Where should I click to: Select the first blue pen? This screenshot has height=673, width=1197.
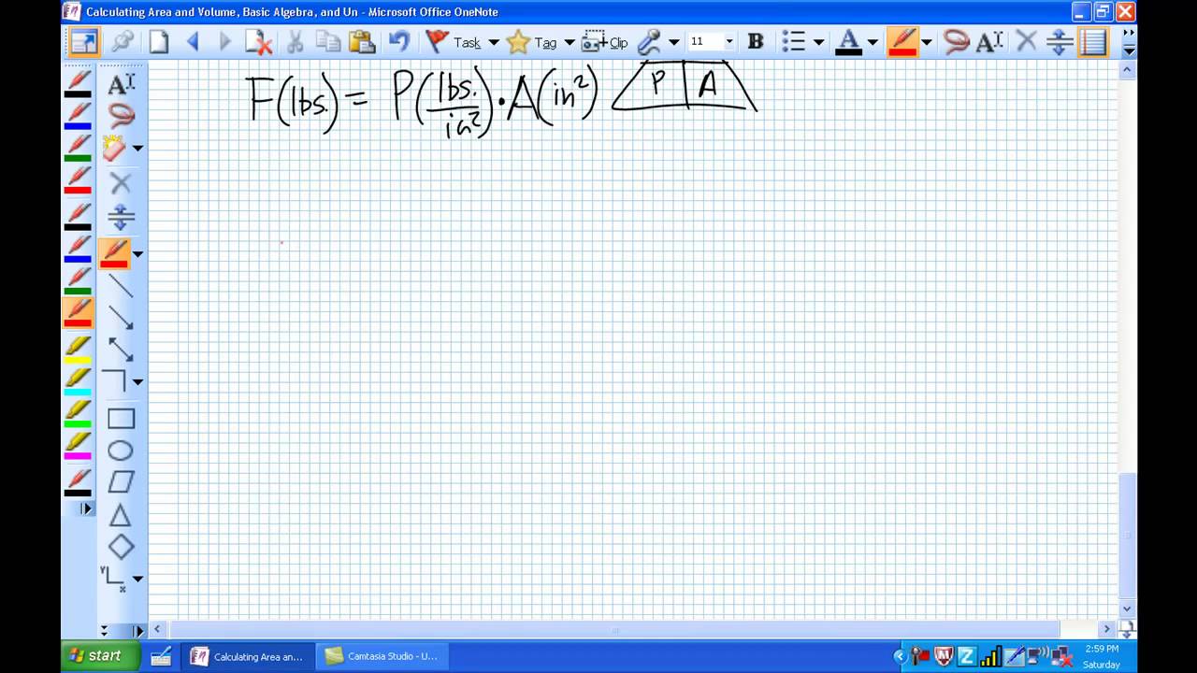[x=79, y=116]
